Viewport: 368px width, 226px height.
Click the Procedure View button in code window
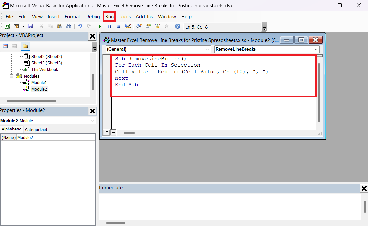tap(106, 132)
